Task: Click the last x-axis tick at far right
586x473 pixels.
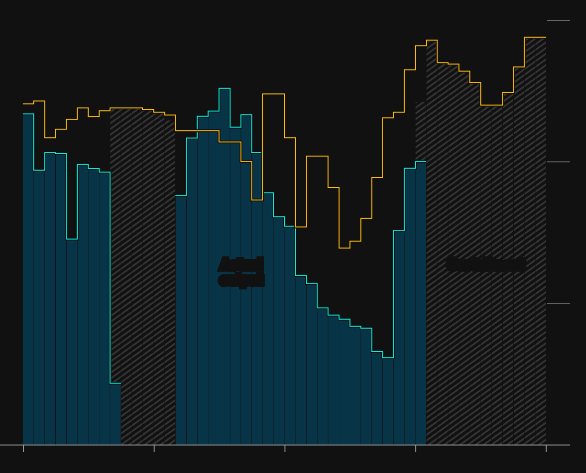Action: (546, 448)
